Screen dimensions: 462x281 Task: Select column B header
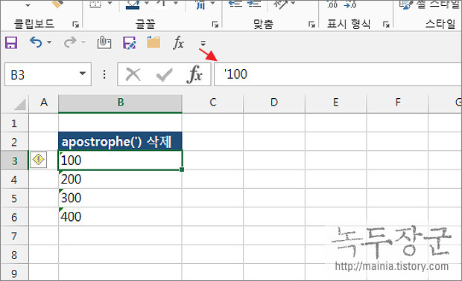pos(120,103)
